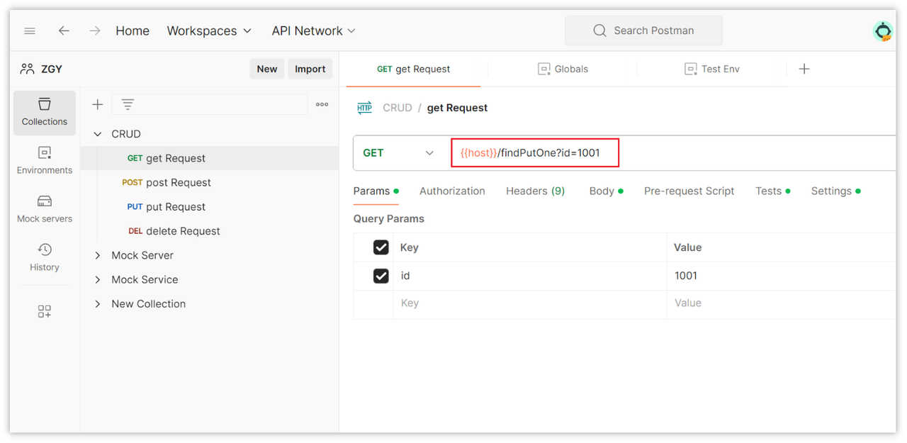Open the Collections sidebar panel

45,113
